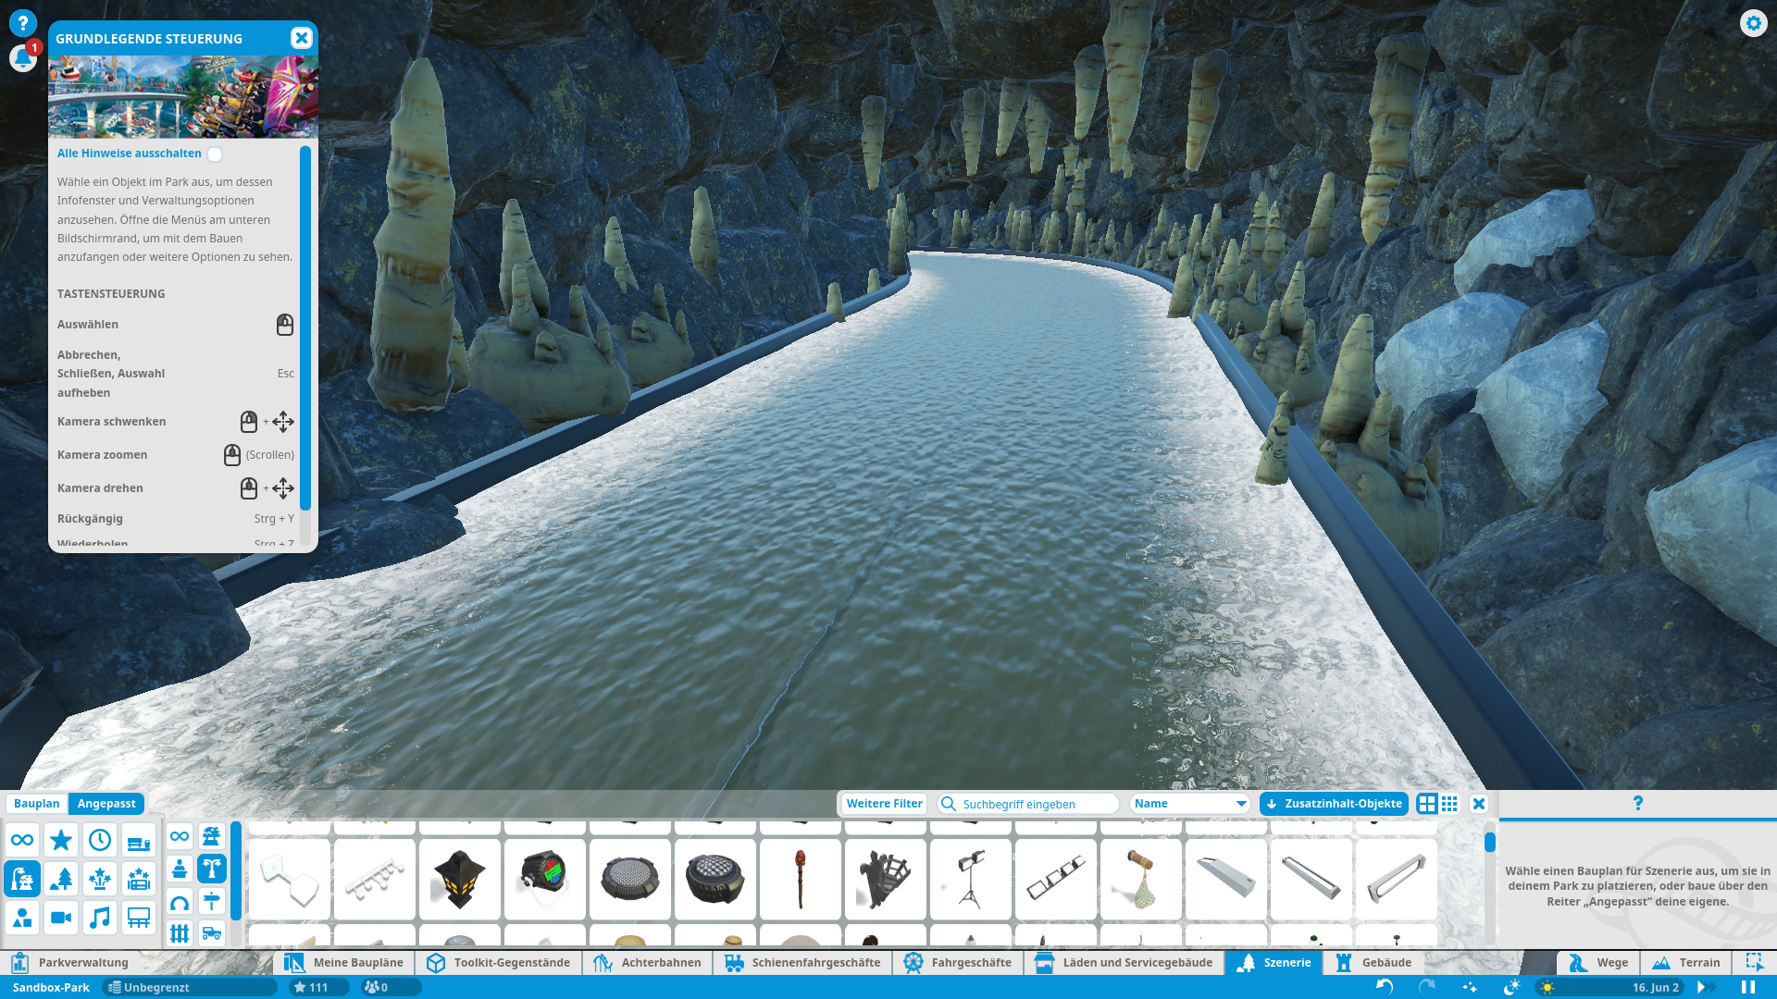Viewport: 1777px width, 999px height.
Task: Pause the game time
Action: (1748, 987)
